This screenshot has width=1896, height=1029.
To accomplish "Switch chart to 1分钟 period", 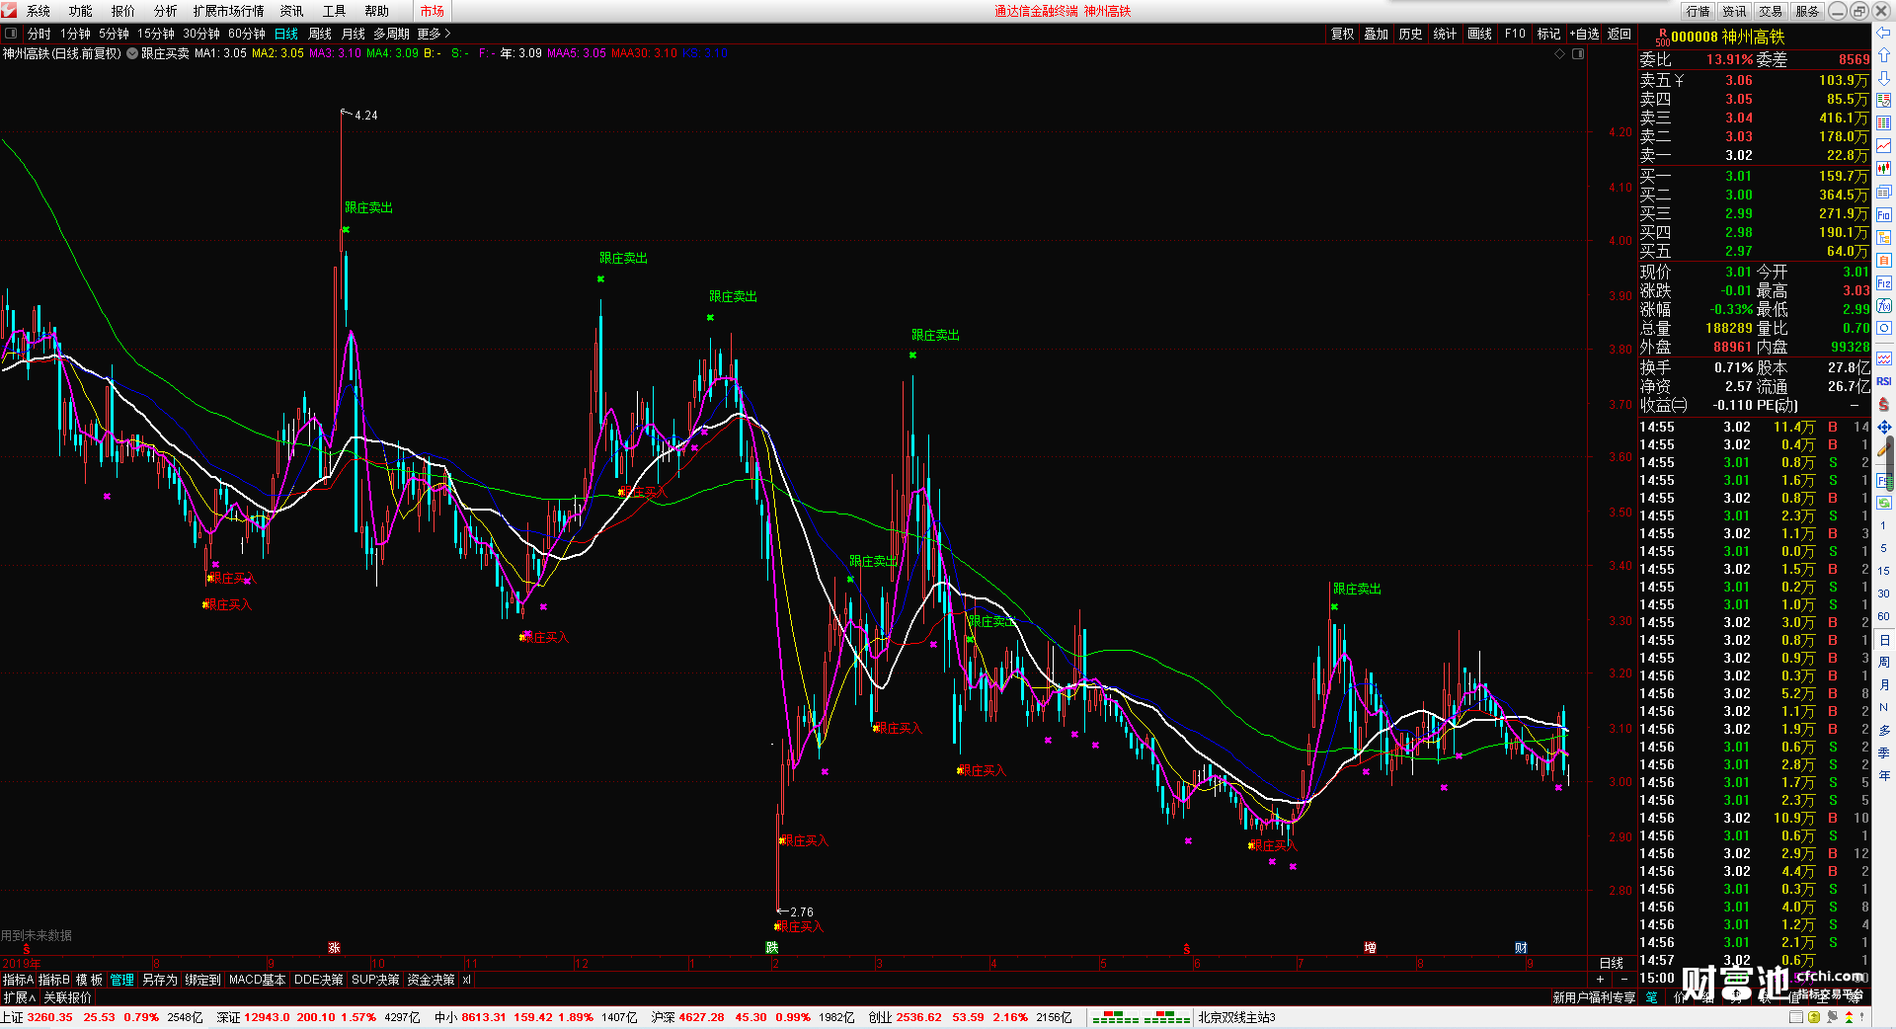I will (x=75, y=34).
